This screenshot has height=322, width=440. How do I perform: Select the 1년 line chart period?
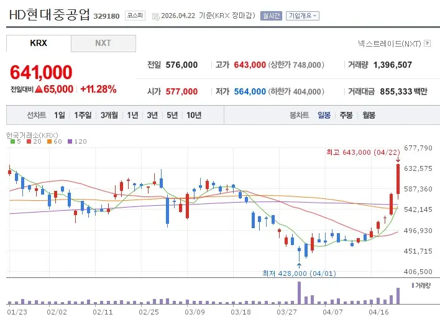tap(132, 115)
